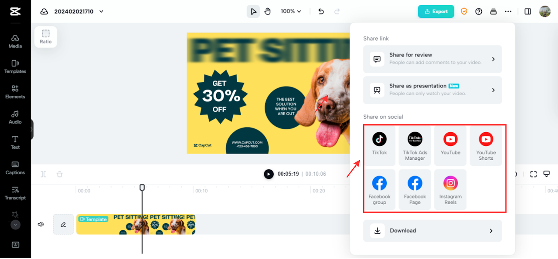Open the Elements panel

pos(15,92)
